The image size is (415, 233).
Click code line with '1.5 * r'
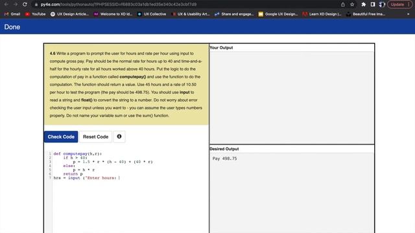(113, 162)
